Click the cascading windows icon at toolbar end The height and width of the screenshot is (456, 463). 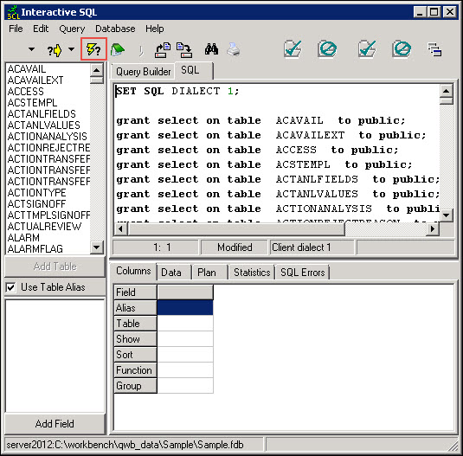coord(434,49)
